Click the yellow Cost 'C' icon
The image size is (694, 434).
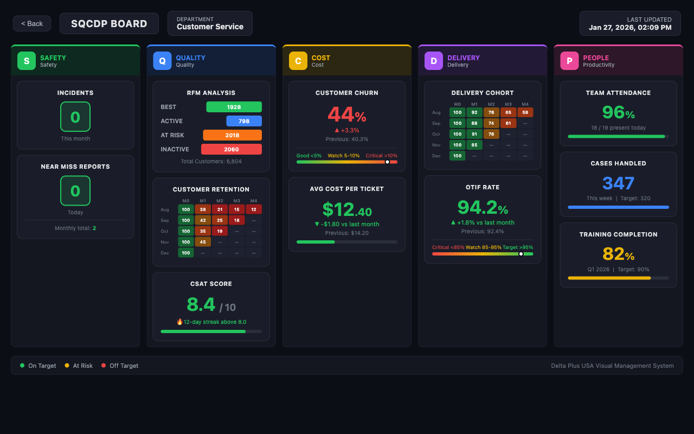[x=297, y=61]
